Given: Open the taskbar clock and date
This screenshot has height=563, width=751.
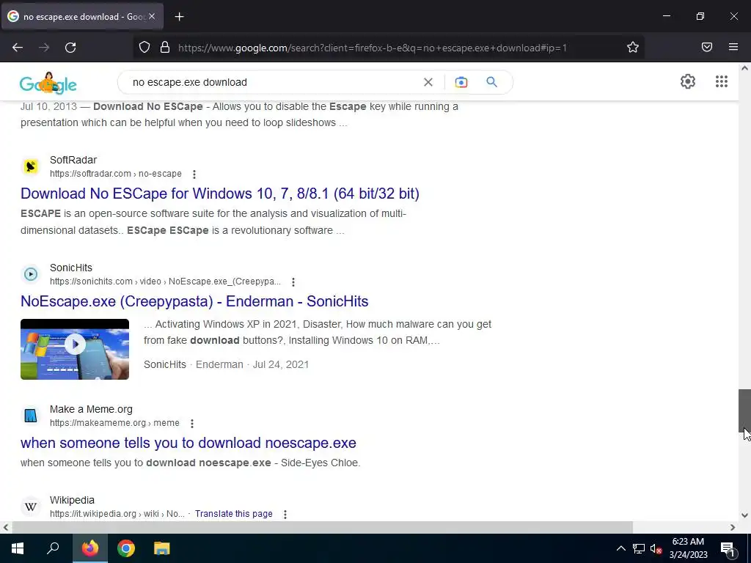Looking at the screenshot, I should 688,548.
